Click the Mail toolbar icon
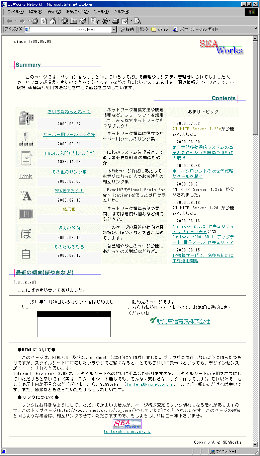 click(x=94, y=21)
